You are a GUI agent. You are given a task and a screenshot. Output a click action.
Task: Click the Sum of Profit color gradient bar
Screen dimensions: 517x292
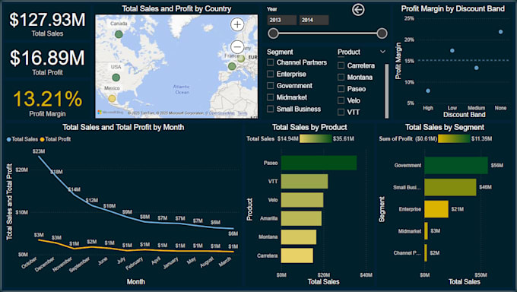pos(454,139)
